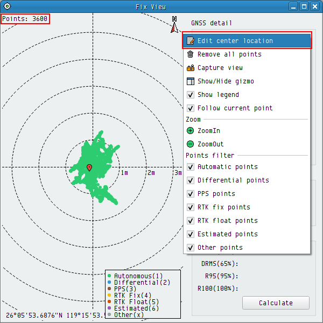Image resolution: width=323 pixels, height=323 pixels.
Task: Toggle the Estimated points checkbox
Action: tap(190, 234)
